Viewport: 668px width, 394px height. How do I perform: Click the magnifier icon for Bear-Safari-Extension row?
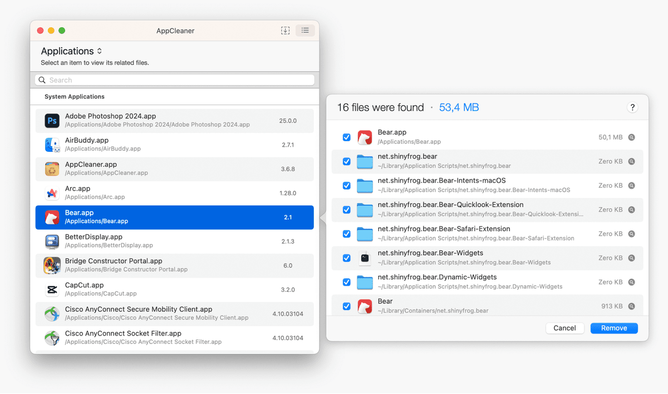coord(631,234)
